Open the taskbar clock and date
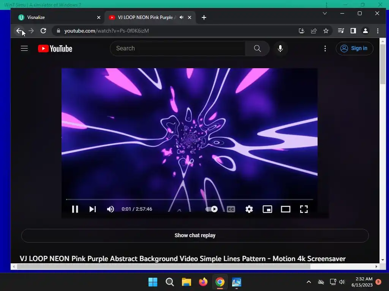The height and width of the screenshot is (291, 389). point(362,282)
